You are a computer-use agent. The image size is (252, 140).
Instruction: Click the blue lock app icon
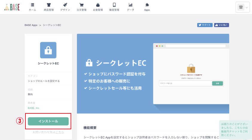48,50
